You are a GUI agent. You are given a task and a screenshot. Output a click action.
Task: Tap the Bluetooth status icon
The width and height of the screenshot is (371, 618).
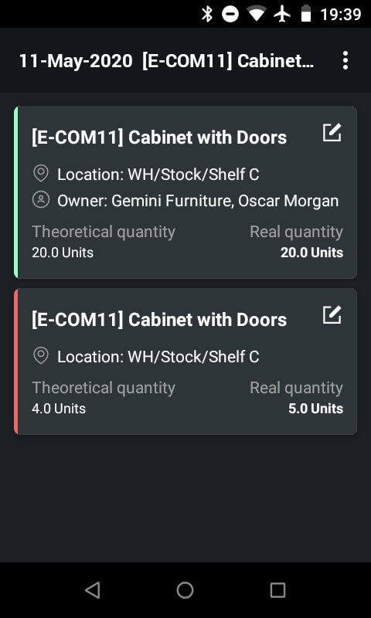tap(207, 15)
